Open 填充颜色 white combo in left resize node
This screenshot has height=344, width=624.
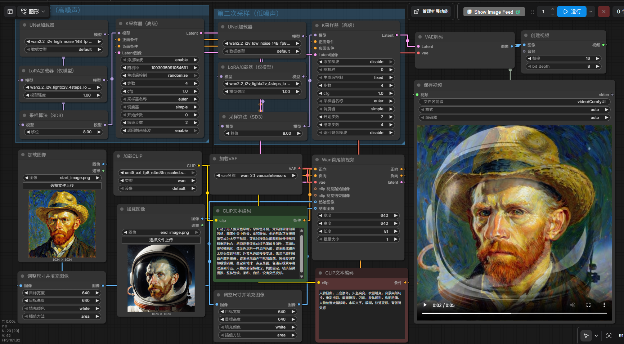62,308
